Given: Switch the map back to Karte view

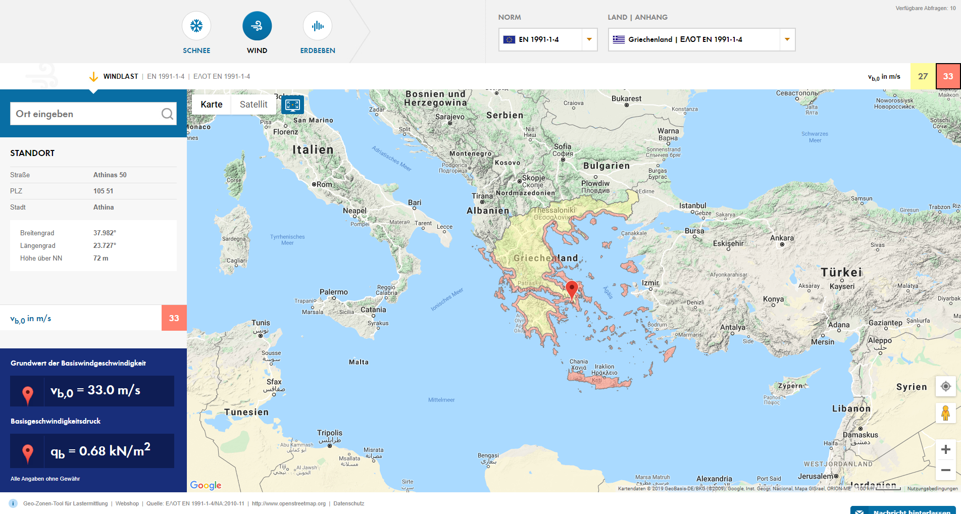Looking at the screenshot, I should (211, 105).
